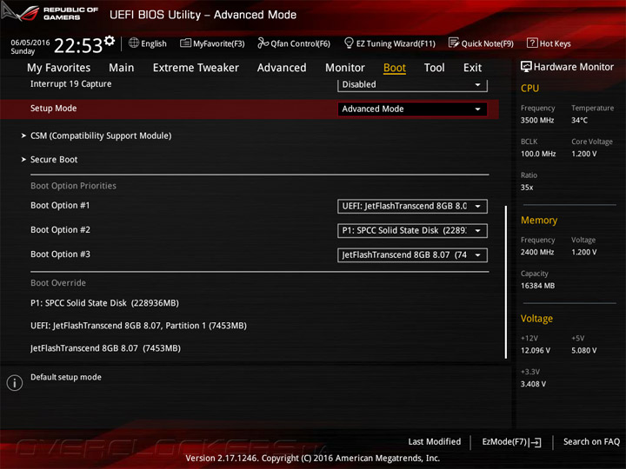Click memory capacity 16384 MB
The image size is (626, 469).
click(538, 286)
